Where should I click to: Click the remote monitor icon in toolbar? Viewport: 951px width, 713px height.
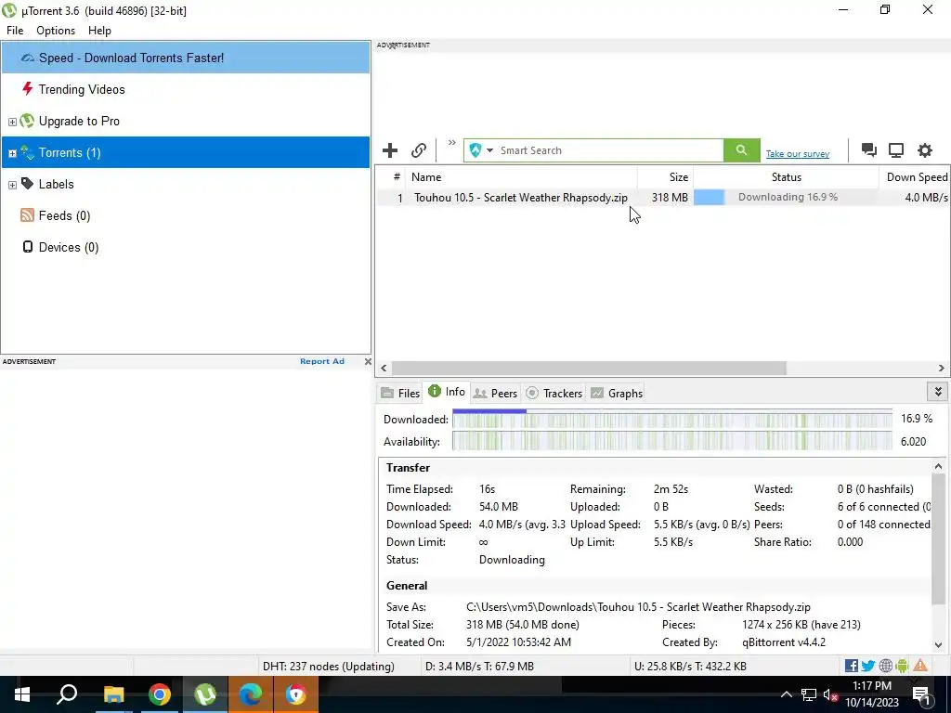click(x=896, y=150)
